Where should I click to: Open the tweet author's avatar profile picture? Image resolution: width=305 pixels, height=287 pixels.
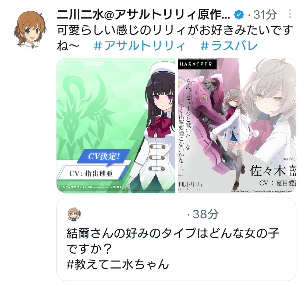(x=30, y=29)
